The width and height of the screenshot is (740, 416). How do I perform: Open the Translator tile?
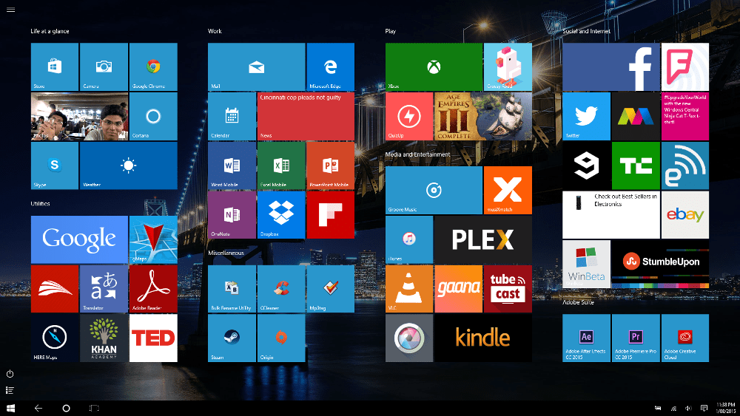104,289
